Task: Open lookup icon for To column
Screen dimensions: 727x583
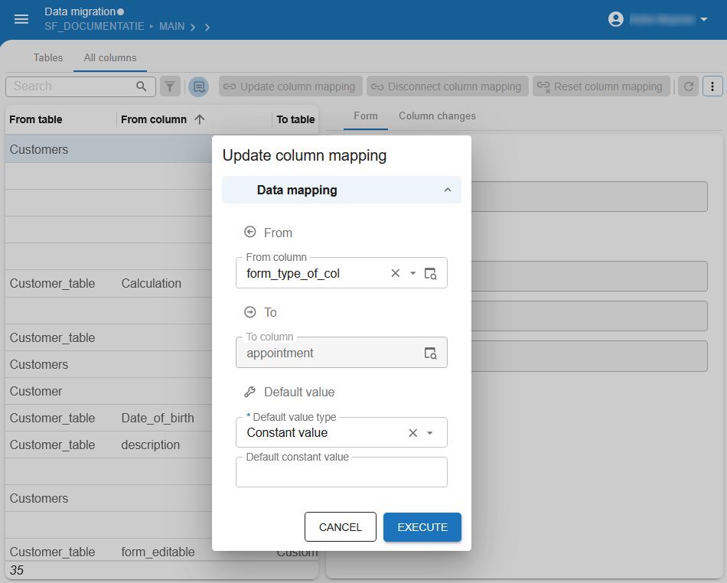Action: 431,353
